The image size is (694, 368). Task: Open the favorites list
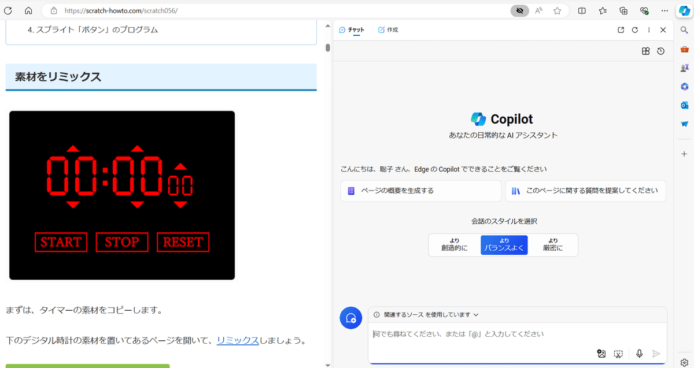click(603, 10)
